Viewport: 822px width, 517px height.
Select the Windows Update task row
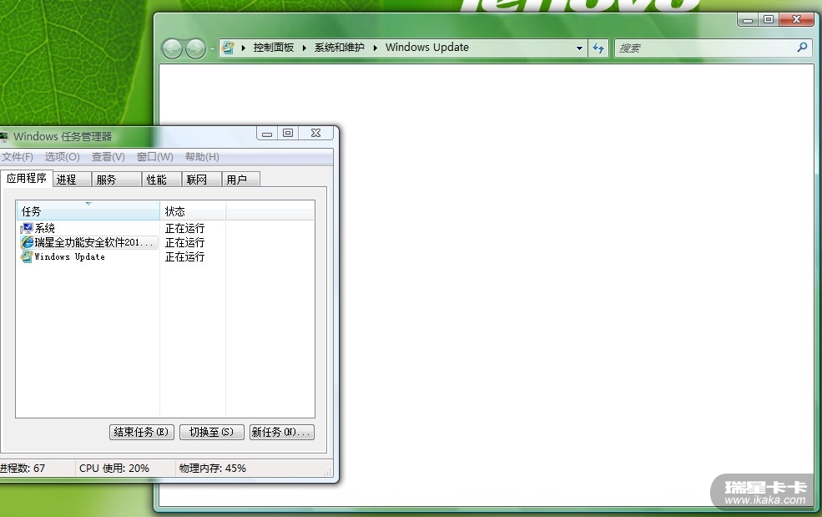(88, 256)
